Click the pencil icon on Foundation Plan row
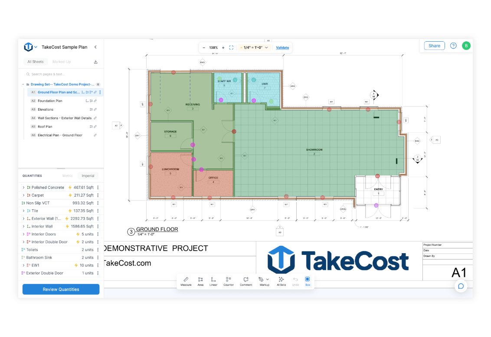Image resolution: width=491 pixels, height=337 pixels. 95,101
